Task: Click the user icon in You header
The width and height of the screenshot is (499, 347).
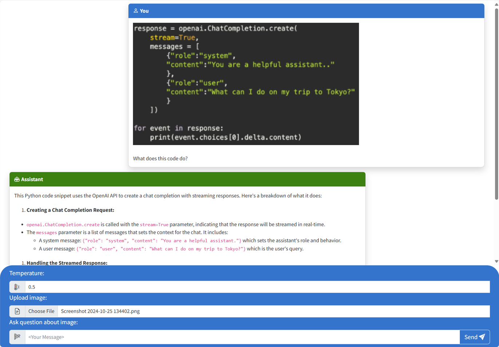Action: point(136,11)
